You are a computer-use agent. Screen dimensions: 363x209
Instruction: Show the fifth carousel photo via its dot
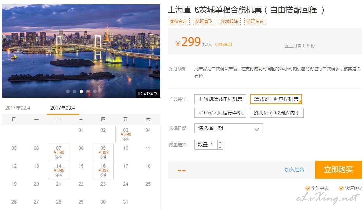95,92
